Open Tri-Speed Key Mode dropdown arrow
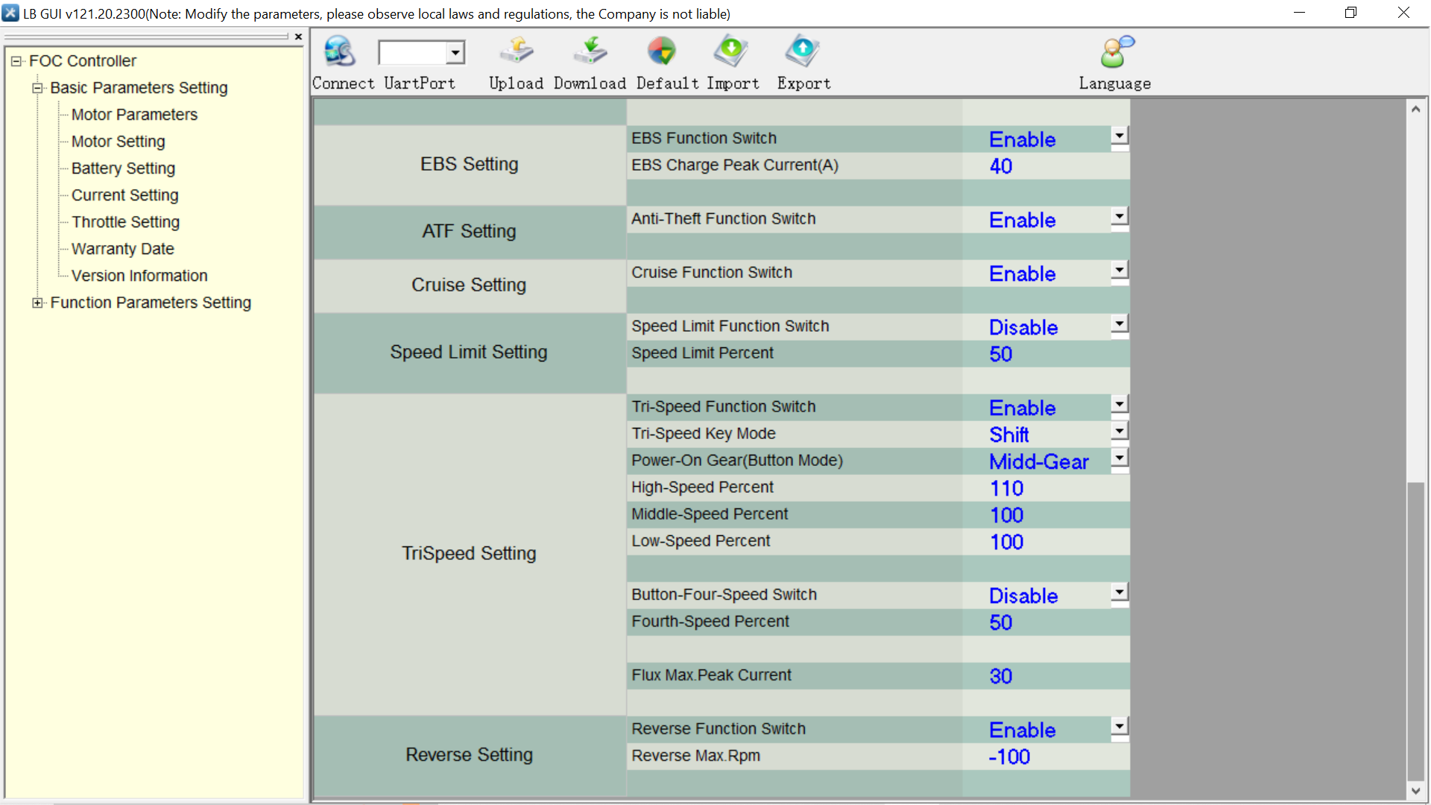The image size is (1431, 805). (x=1119, y=431)
